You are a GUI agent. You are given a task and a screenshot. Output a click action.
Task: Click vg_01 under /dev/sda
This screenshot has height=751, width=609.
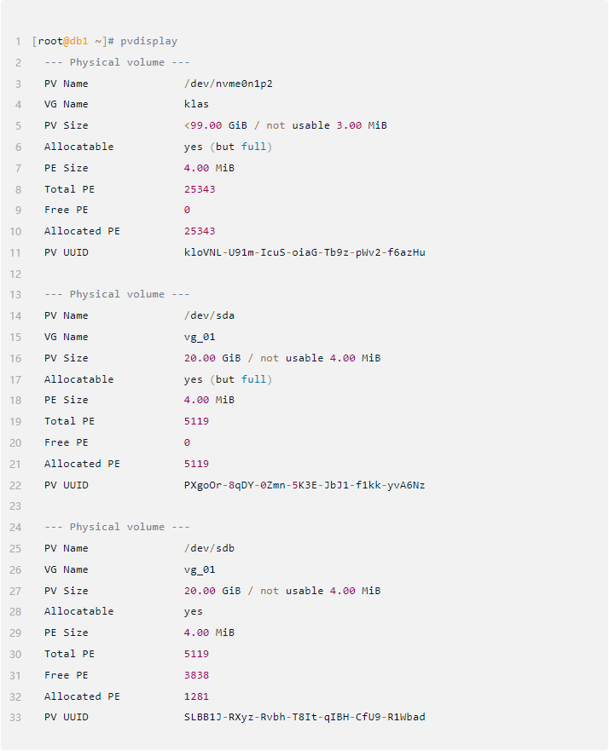coord(200,338)
